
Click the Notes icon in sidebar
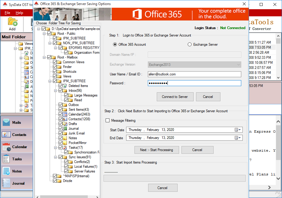tap(6, 171)
